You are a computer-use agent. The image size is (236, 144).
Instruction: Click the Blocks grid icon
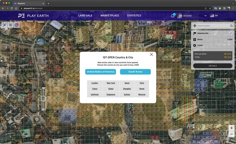[x=195, y=39]
